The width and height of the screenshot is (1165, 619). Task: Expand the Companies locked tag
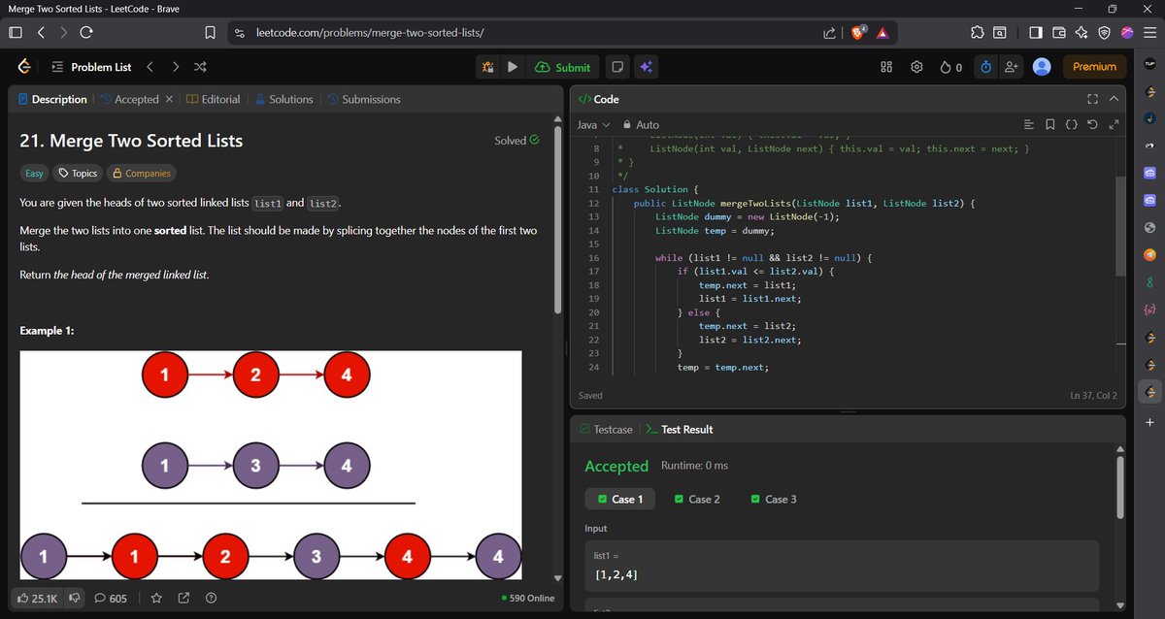click(142, 173)
